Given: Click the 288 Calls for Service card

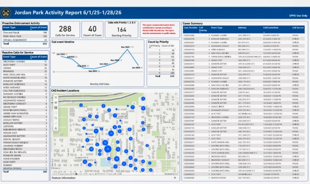Looking at the screenshot, I should click(65, 30).
